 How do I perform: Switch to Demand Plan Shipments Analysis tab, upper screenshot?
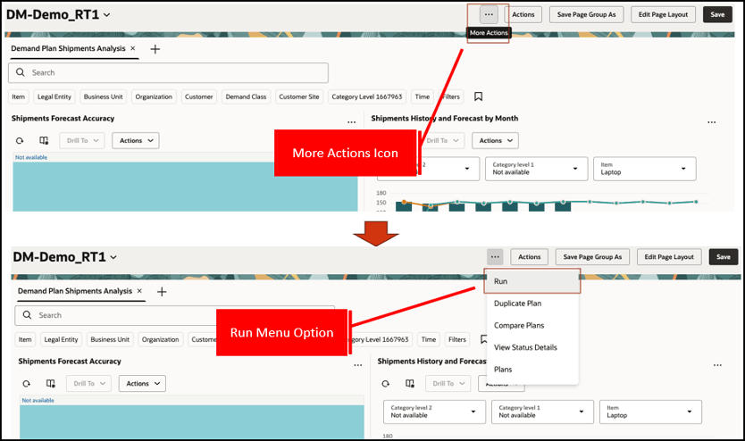pos(68,48)
